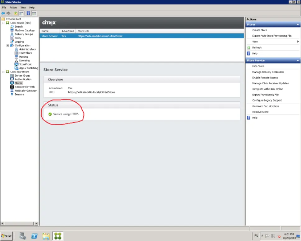The width and height of the screenshot is (301, 241).
Task: Open the View menu in menu bar
Action: tap(23, 7)
